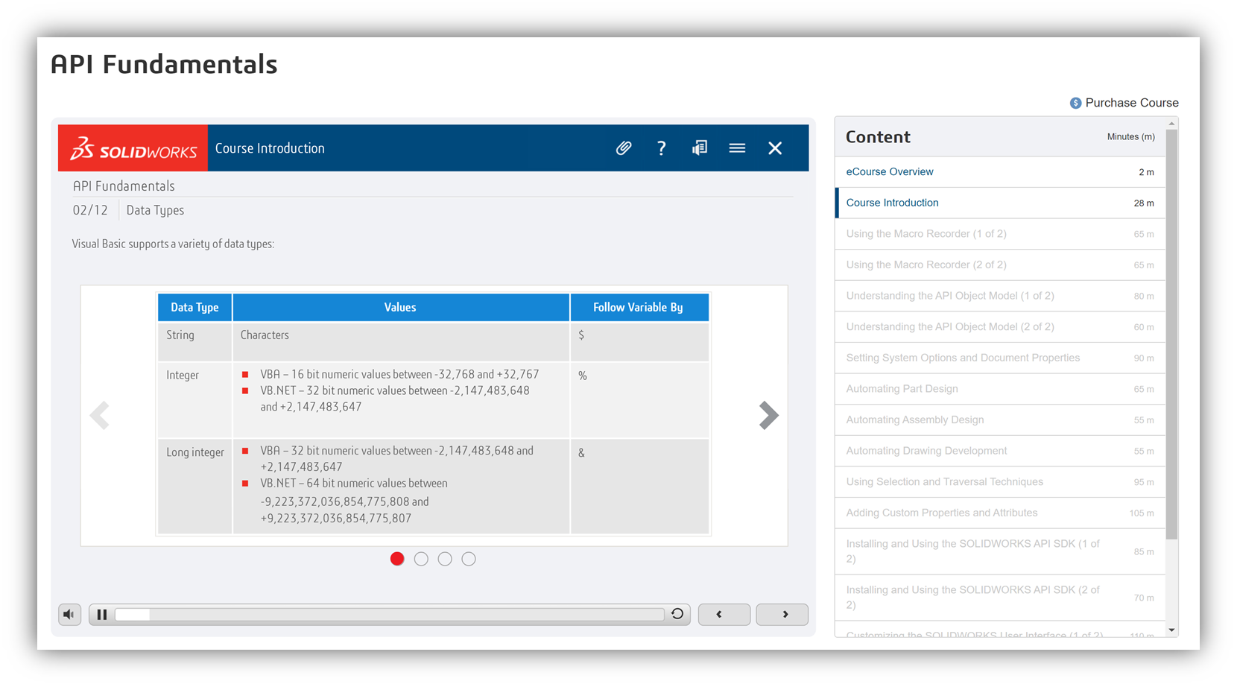1237x687 pixels.
Task: Replay the slide with the reload icon
Action: pyautogui.click(x=677, y=614)
